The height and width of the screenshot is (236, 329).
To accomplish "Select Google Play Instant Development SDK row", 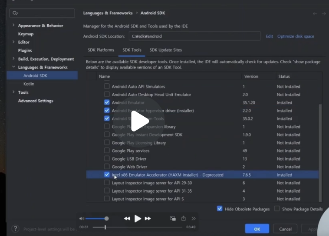I will click(202, 134).
